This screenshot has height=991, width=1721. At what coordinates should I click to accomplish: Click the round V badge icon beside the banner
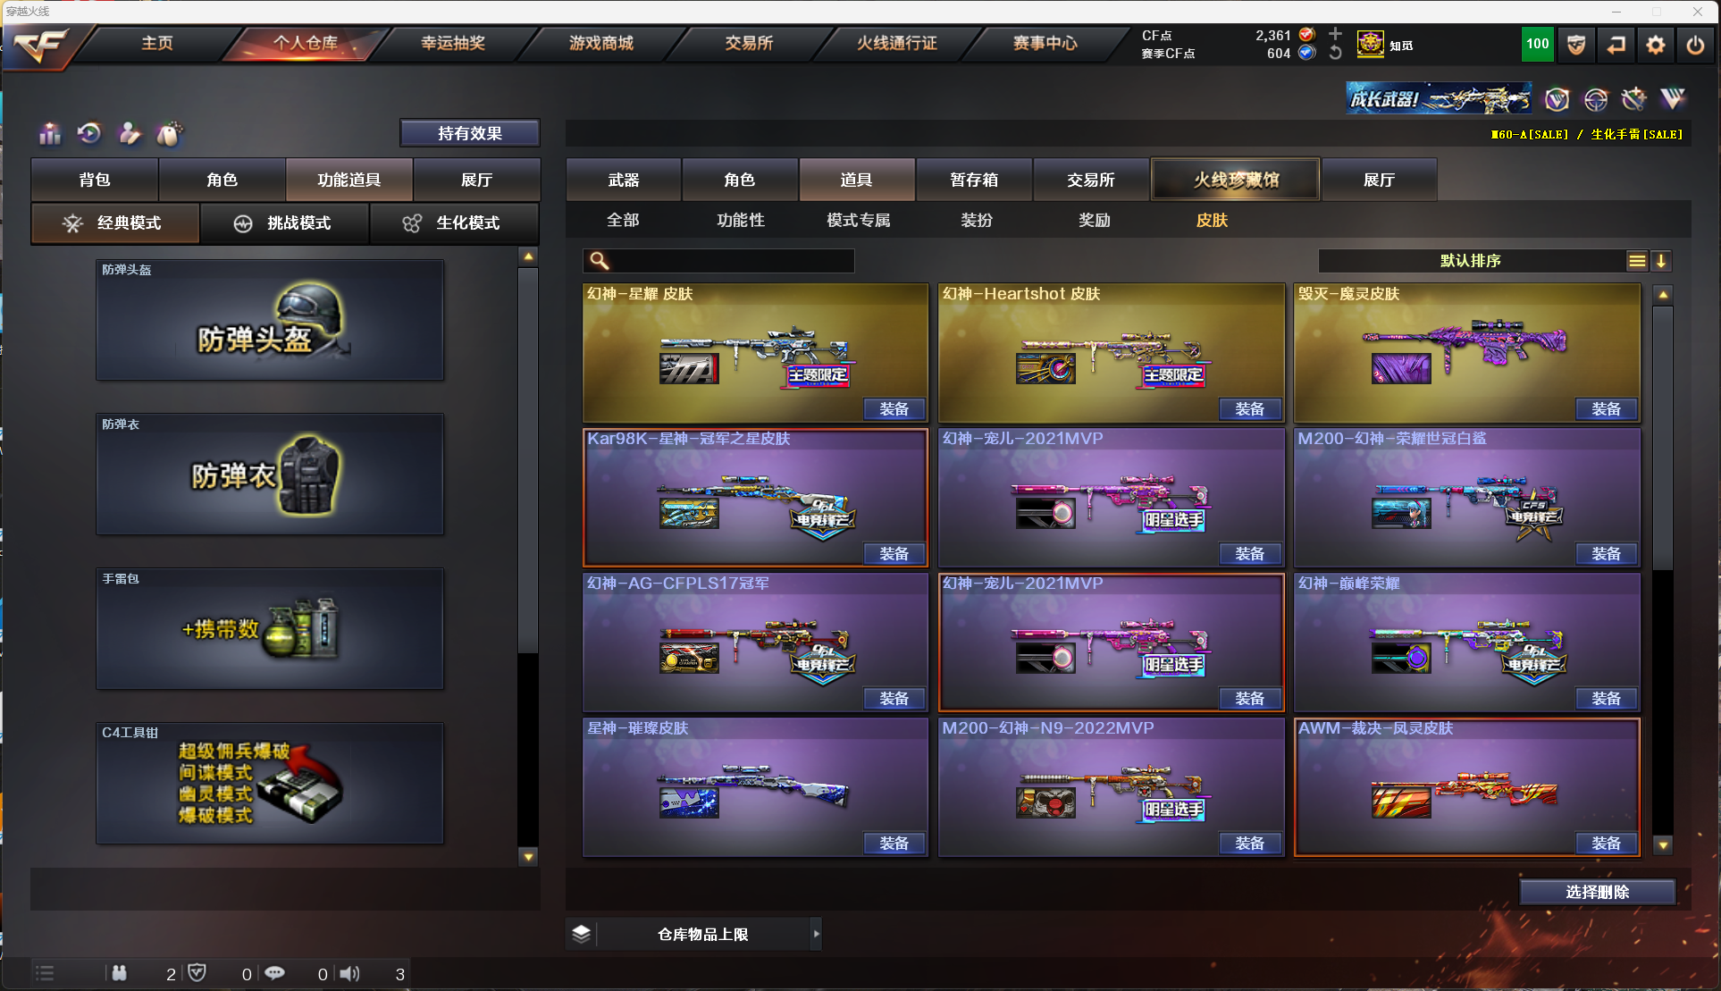pyautogui.click(x=1557, y=98)
